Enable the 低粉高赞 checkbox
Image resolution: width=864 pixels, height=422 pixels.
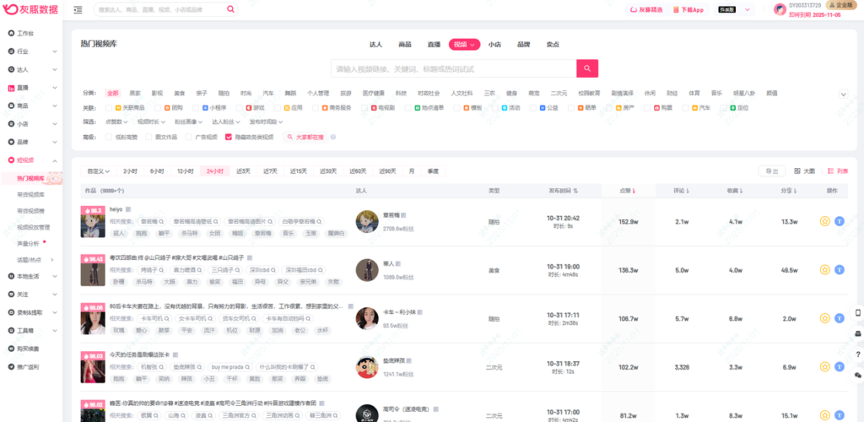point(110,136)
